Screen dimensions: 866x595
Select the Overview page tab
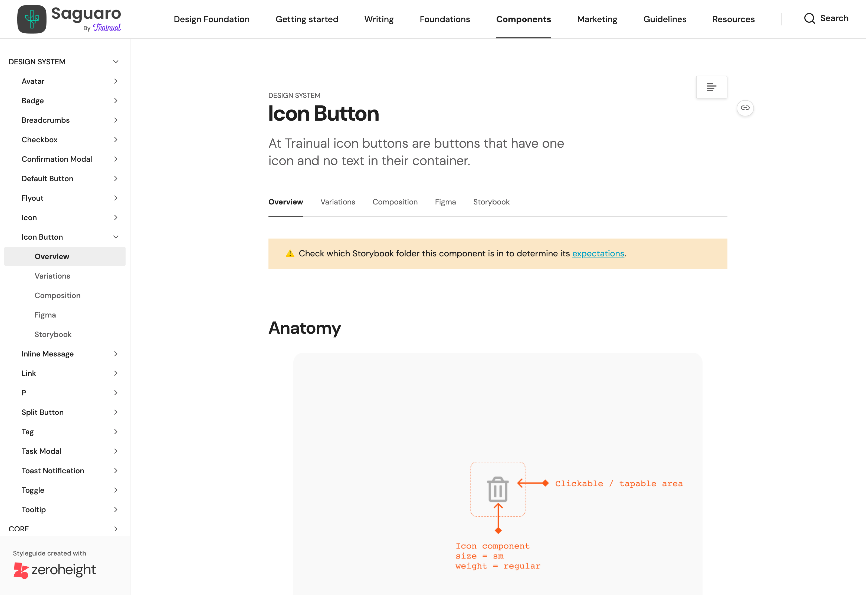tap(286, 202)
